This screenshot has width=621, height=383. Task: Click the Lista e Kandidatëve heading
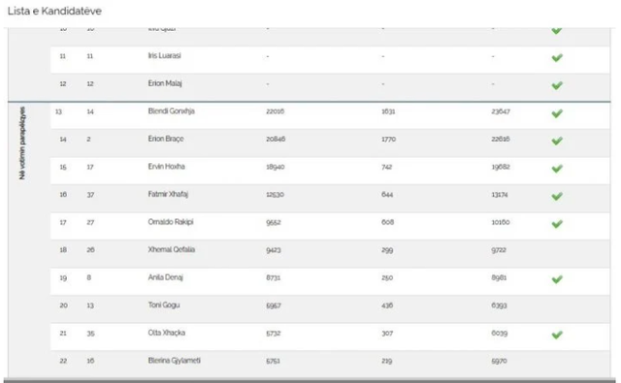[x=54, y=11]
